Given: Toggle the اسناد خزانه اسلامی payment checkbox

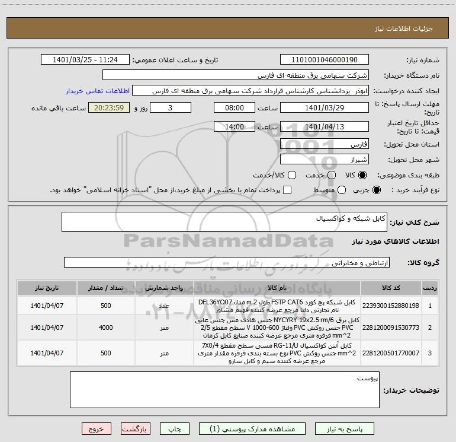Looking at the screenshot, I should click(x=287, y=190).
